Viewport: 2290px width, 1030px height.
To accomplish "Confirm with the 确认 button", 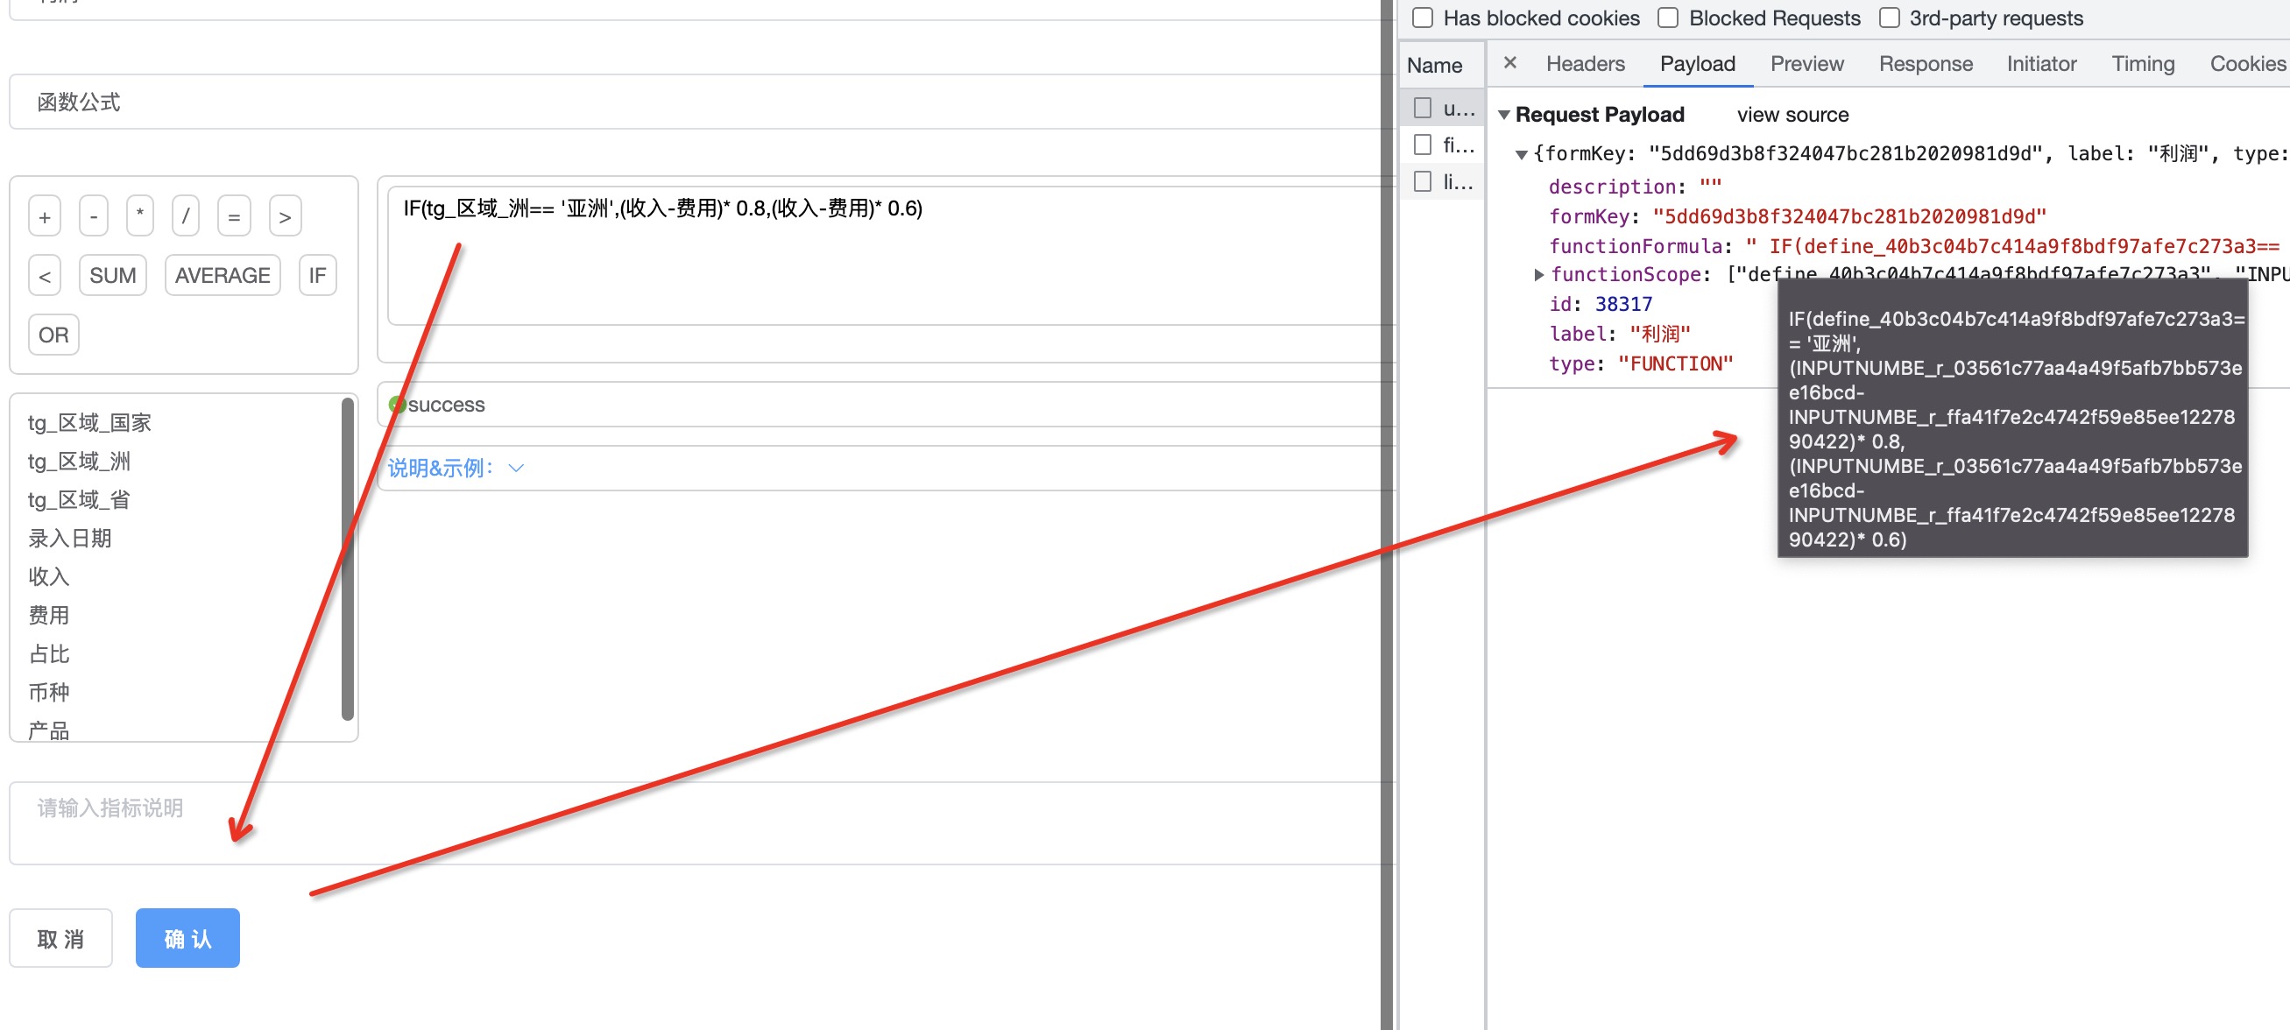I will 187,937.
